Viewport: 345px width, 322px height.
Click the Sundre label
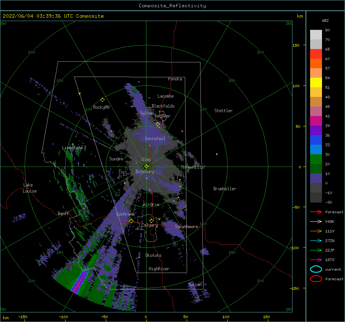coord(116,159)
